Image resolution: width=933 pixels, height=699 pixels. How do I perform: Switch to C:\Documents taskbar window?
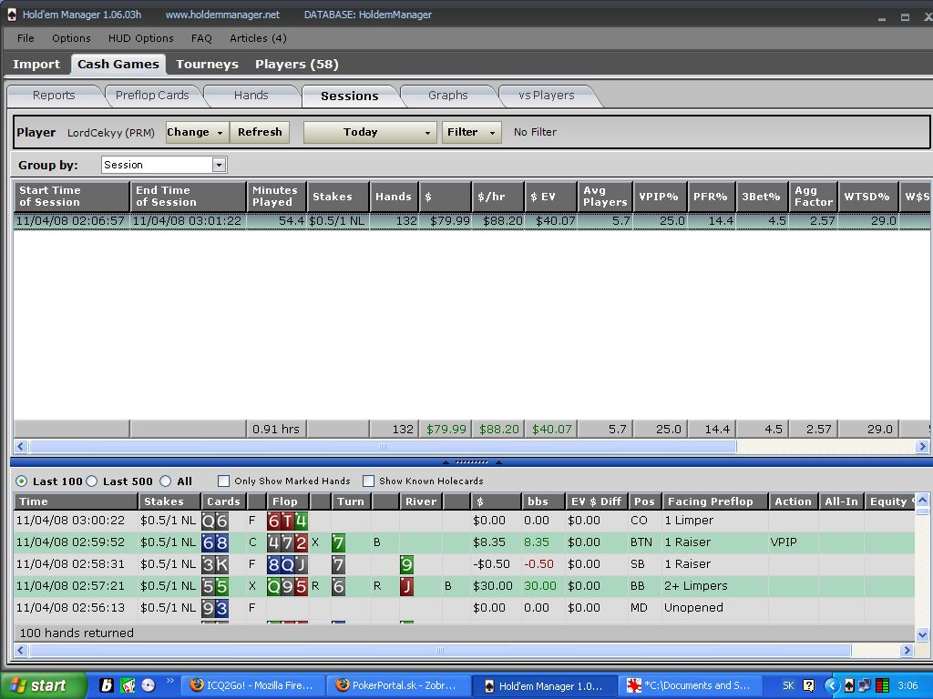(x=691, y=685)
